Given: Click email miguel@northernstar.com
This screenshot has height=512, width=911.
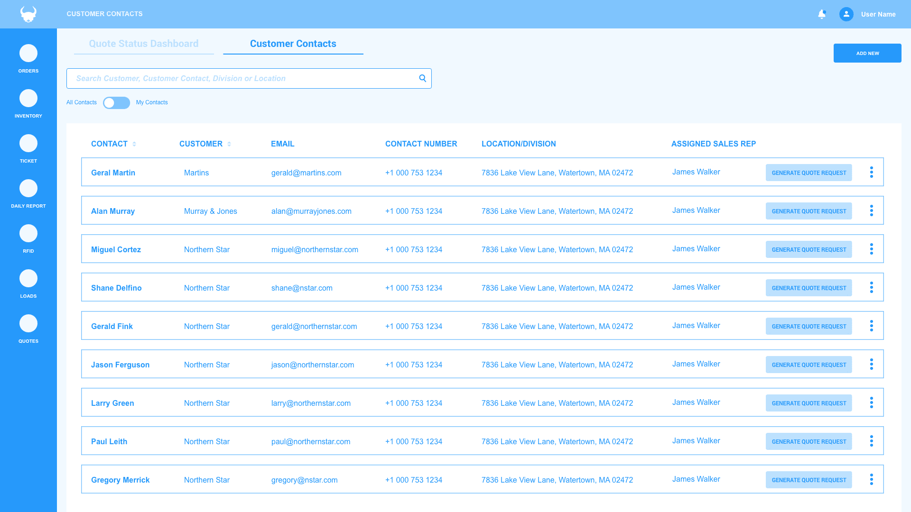Looking at the screenshot, I should [315, 249].
